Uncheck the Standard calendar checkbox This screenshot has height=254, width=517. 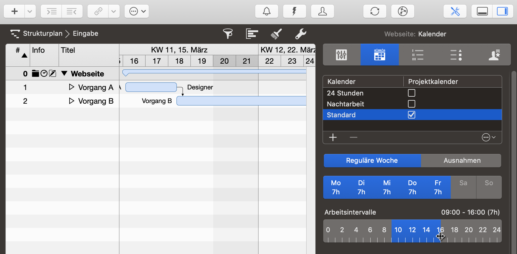pos(411,115)
